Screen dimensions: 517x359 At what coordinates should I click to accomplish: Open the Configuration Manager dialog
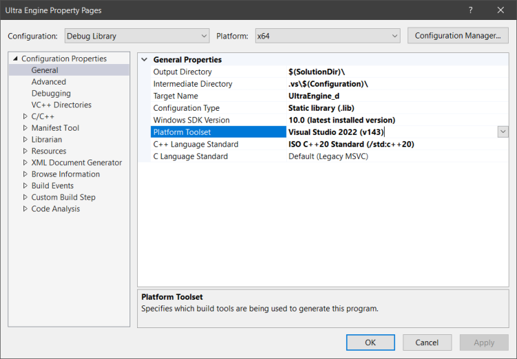(x=458, y=36)
